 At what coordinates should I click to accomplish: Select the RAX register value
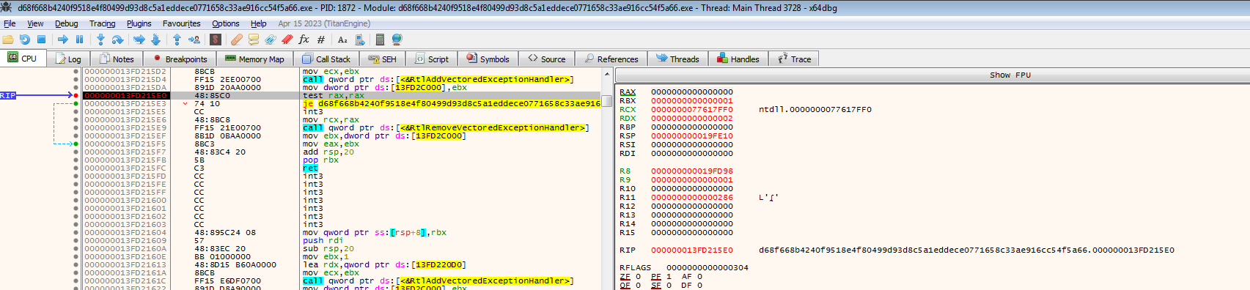[x=691, y=92]
